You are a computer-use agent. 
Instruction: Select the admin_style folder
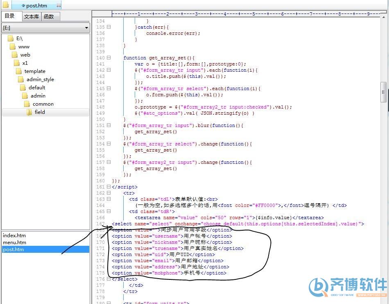[x=40, y=79]
